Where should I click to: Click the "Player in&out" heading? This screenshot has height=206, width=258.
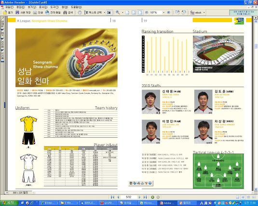[x=106, y=144]
